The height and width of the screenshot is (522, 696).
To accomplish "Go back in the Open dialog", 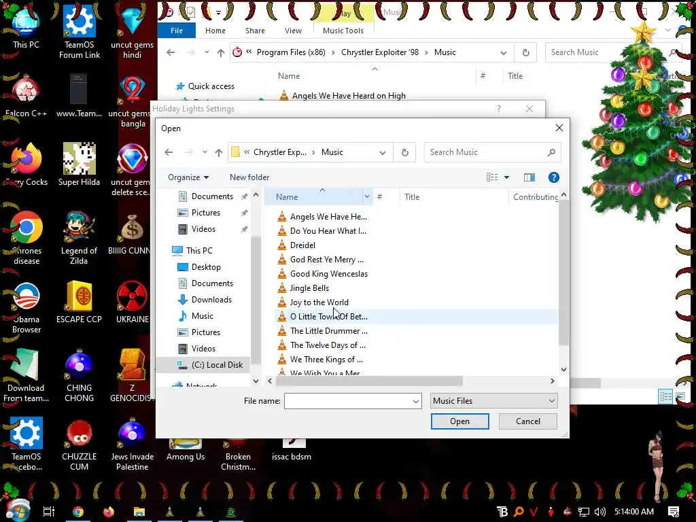I will 169,152.
